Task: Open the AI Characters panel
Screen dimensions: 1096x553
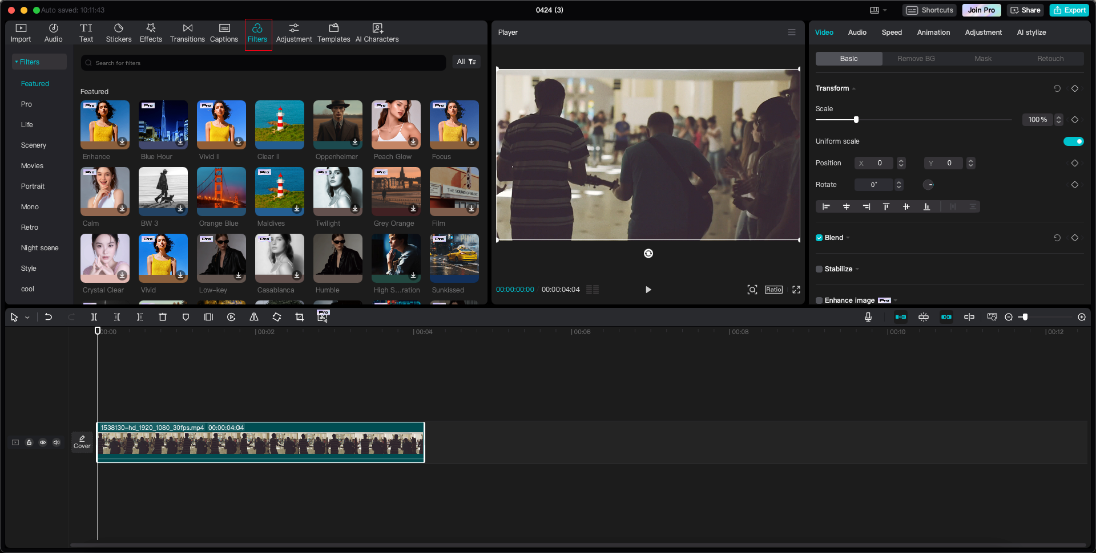Action: click(377, 32)
